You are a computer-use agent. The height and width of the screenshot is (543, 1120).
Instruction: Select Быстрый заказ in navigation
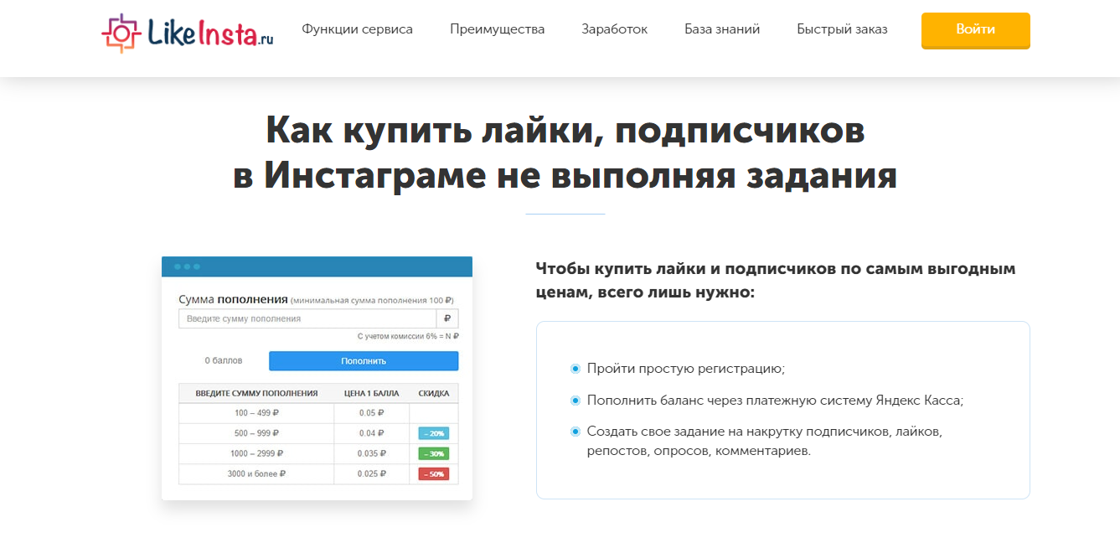[x=843, y=29]
